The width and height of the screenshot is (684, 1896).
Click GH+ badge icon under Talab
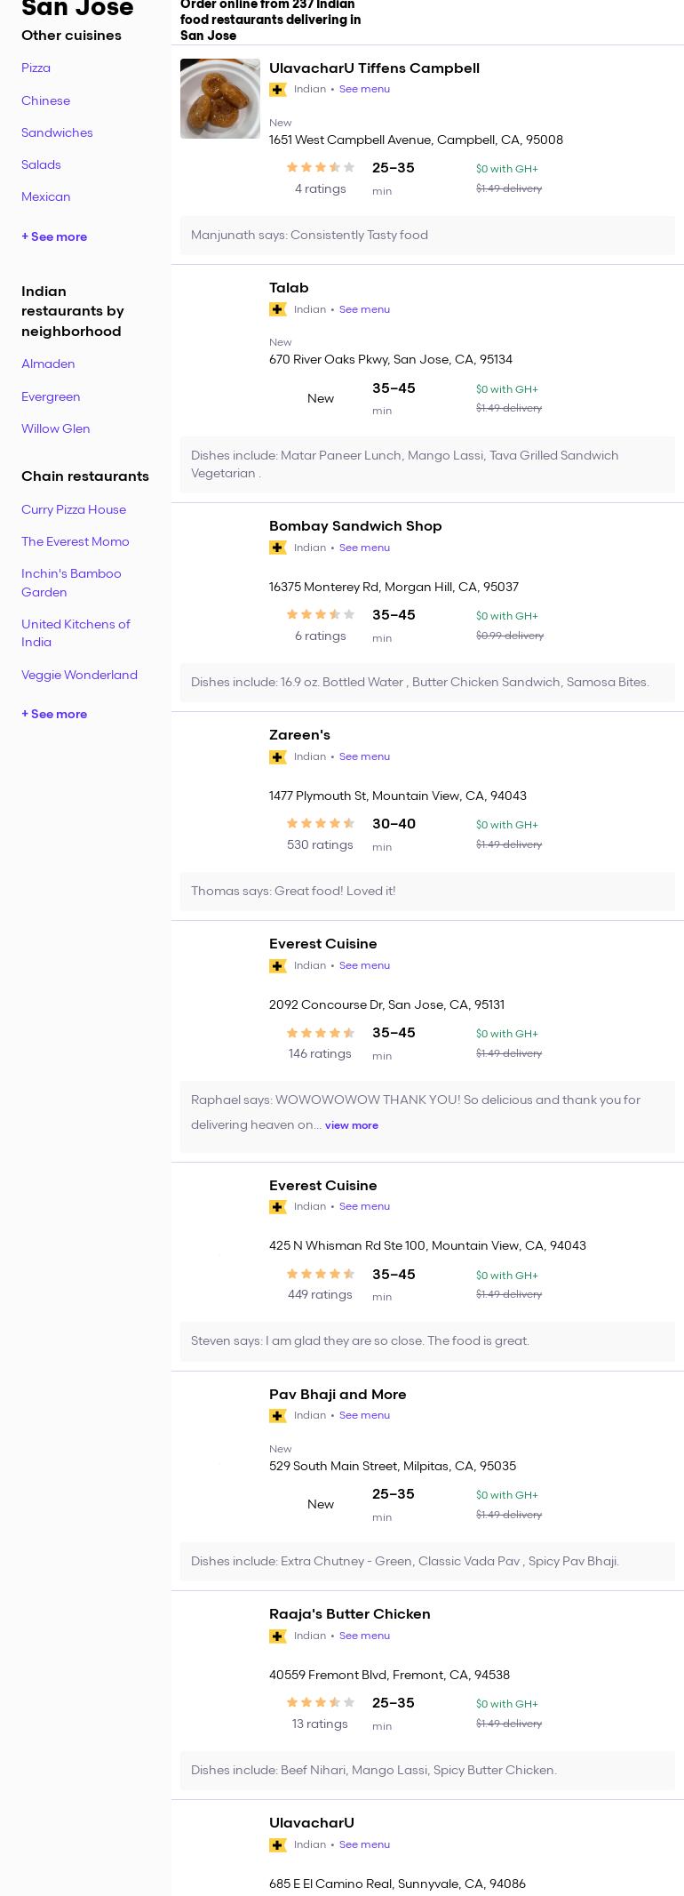pos(278,309)
